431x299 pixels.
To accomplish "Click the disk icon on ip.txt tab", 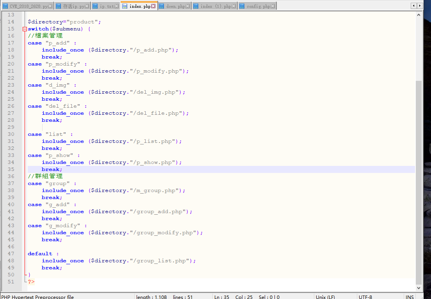I will point(95,6).
